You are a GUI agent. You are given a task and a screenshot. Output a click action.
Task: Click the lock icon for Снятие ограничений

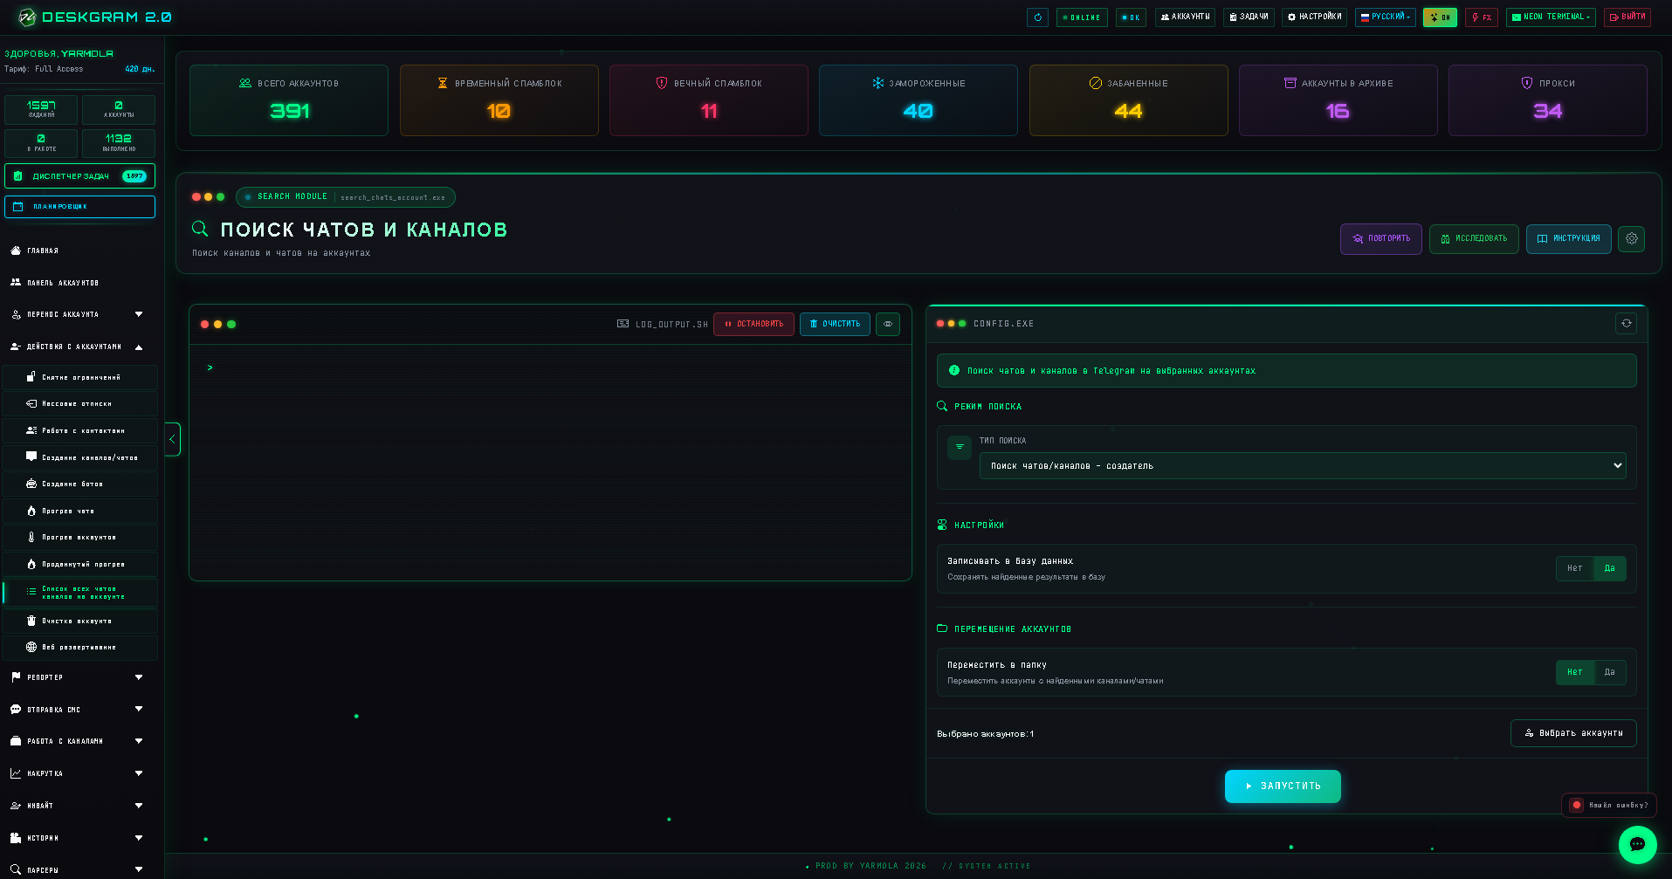pos(31,377)
